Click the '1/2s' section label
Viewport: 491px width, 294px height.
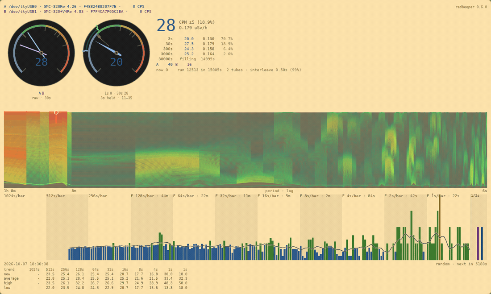click(x=475, y=195)
